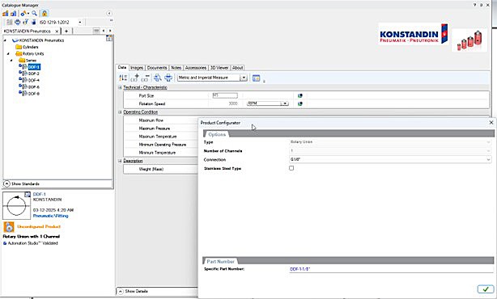Click the table layout icon in data toolbar
497x299 pixels.
pos(256,78)
